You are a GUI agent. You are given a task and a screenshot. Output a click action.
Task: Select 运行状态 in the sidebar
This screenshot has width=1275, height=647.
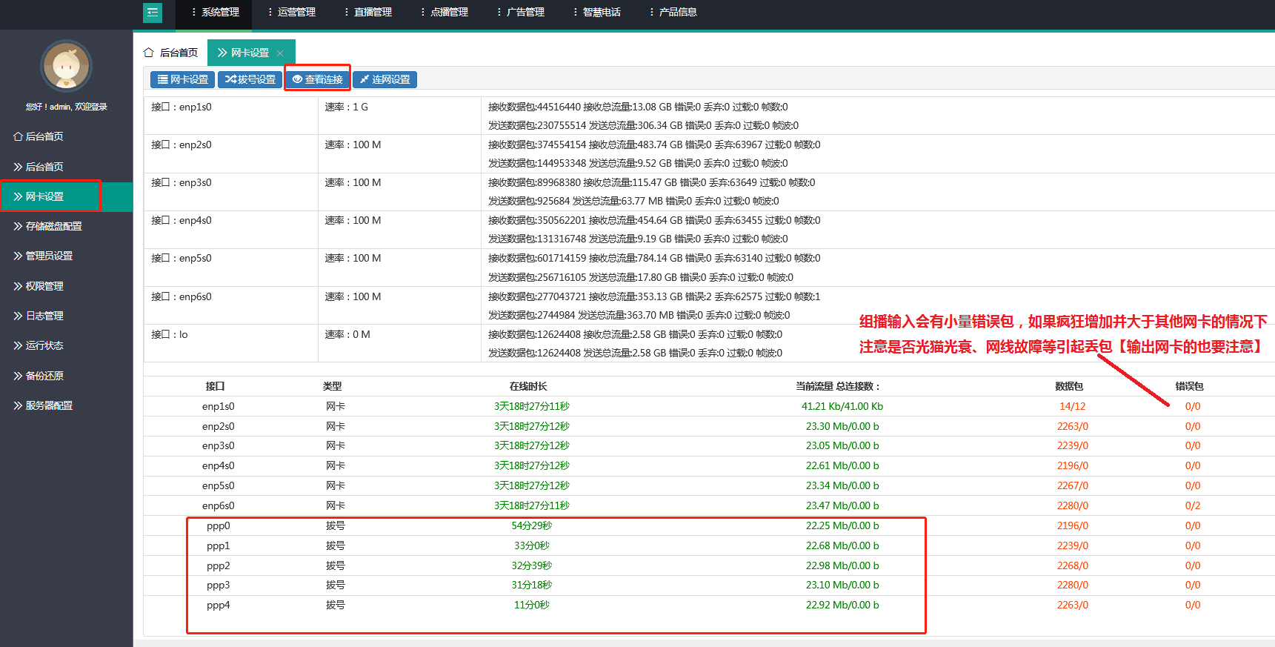point(44,345)
